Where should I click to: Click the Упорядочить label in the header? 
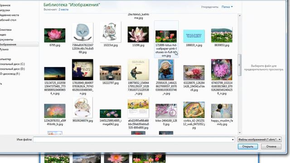click(210, 7)
